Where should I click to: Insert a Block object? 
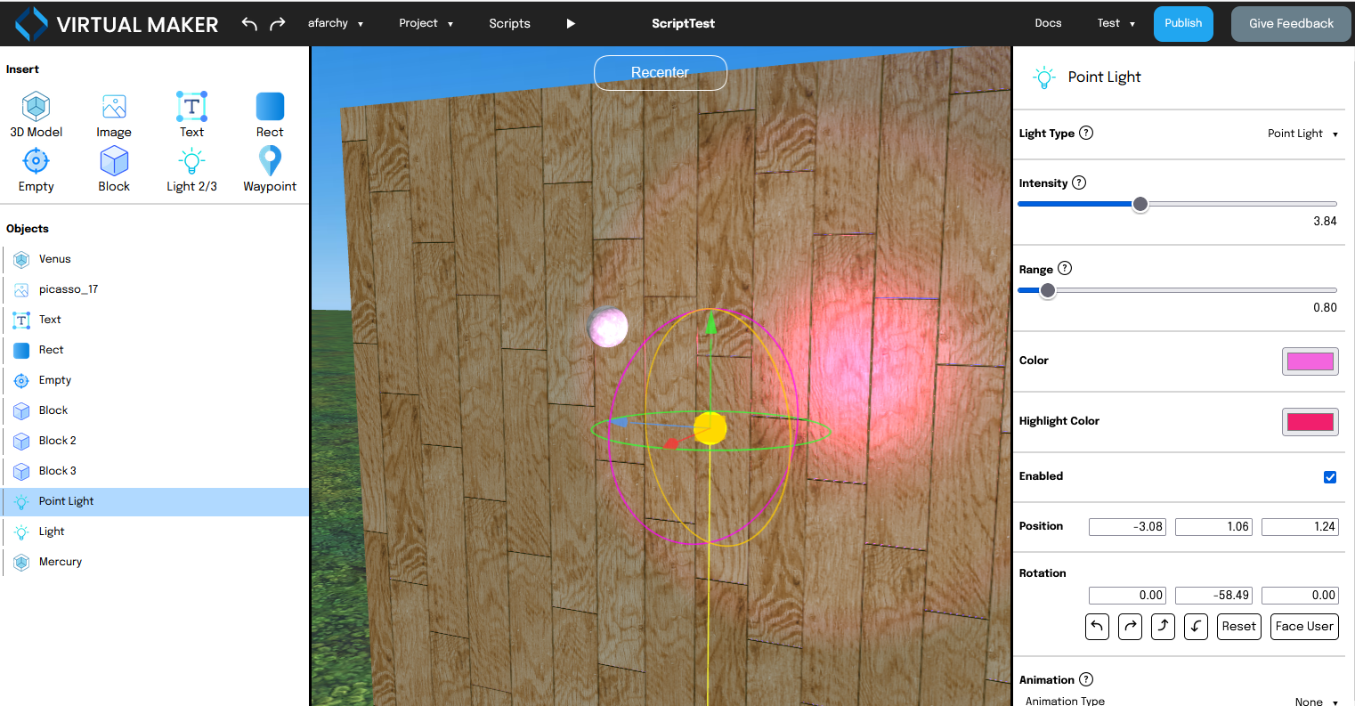click(114, 168)
